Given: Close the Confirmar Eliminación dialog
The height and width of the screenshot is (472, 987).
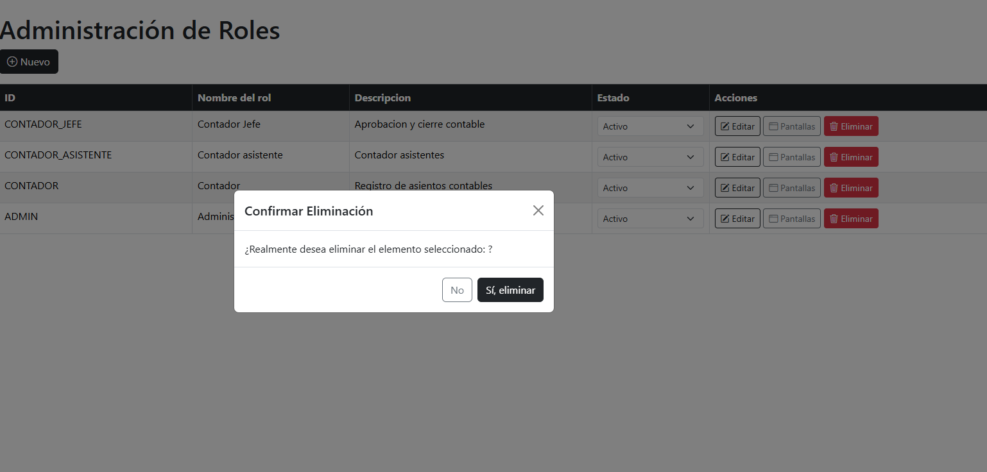Looking at the screenshot, I should click(538, 210).
